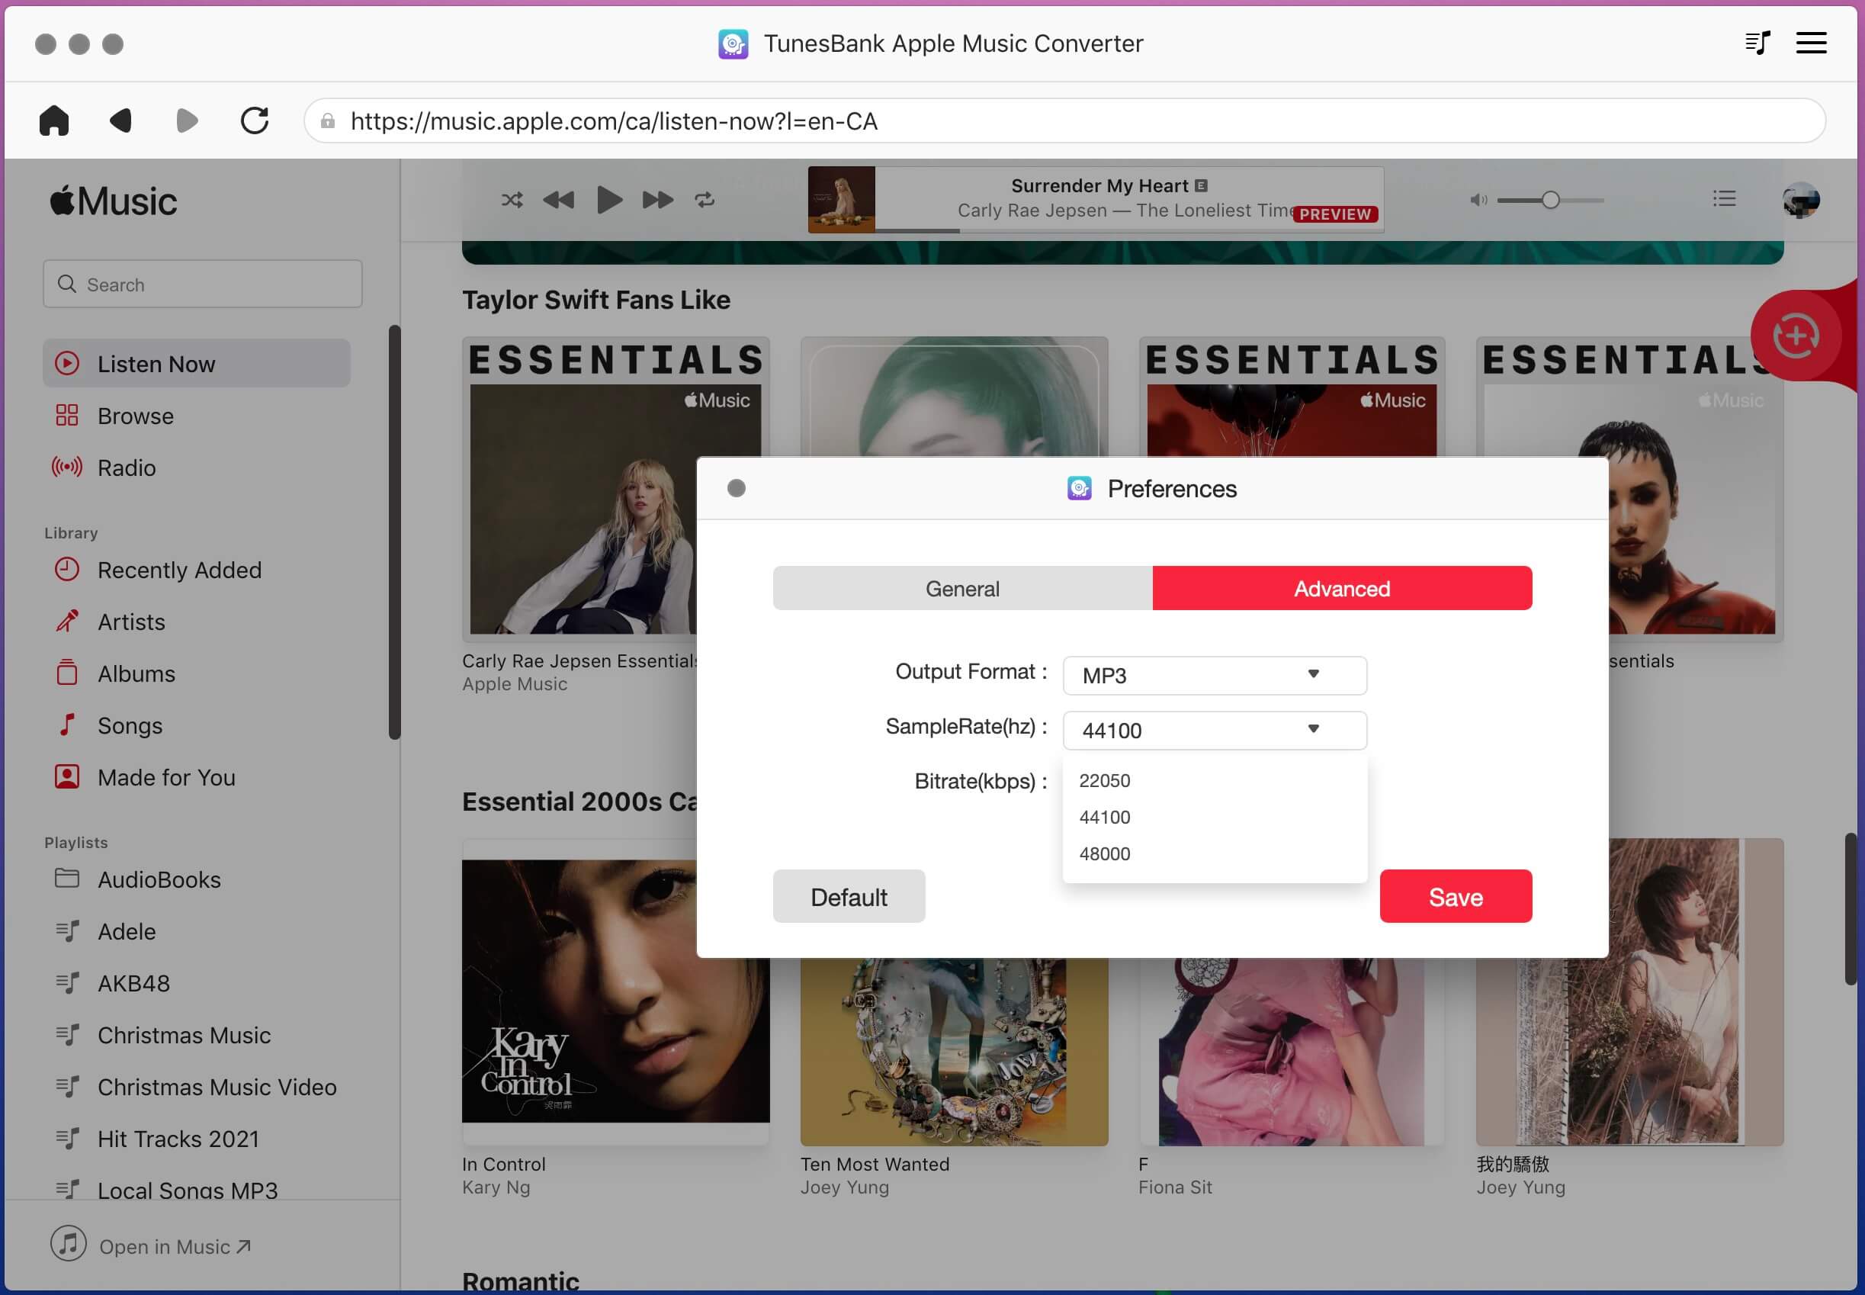Skip to previous track
The width and height of the screenshot is (1865, 1295).
coord(558,200)
